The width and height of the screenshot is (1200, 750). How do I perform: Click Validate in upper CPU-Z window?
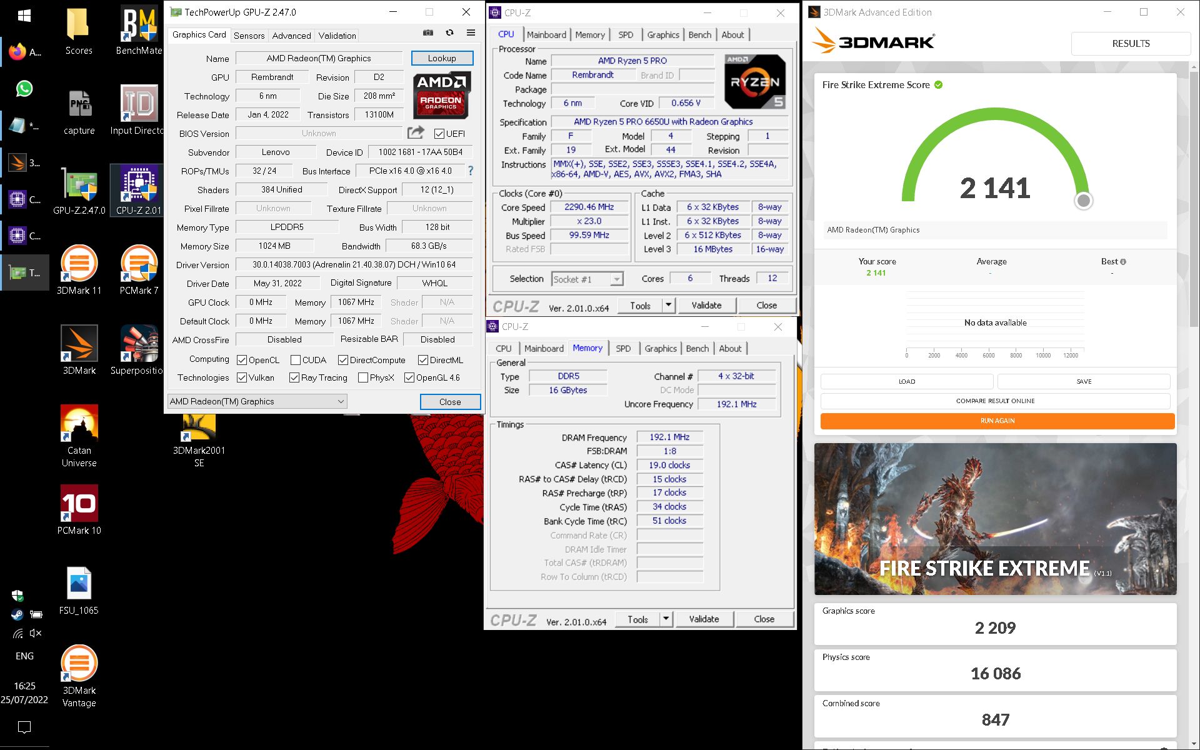coord(706,305)
